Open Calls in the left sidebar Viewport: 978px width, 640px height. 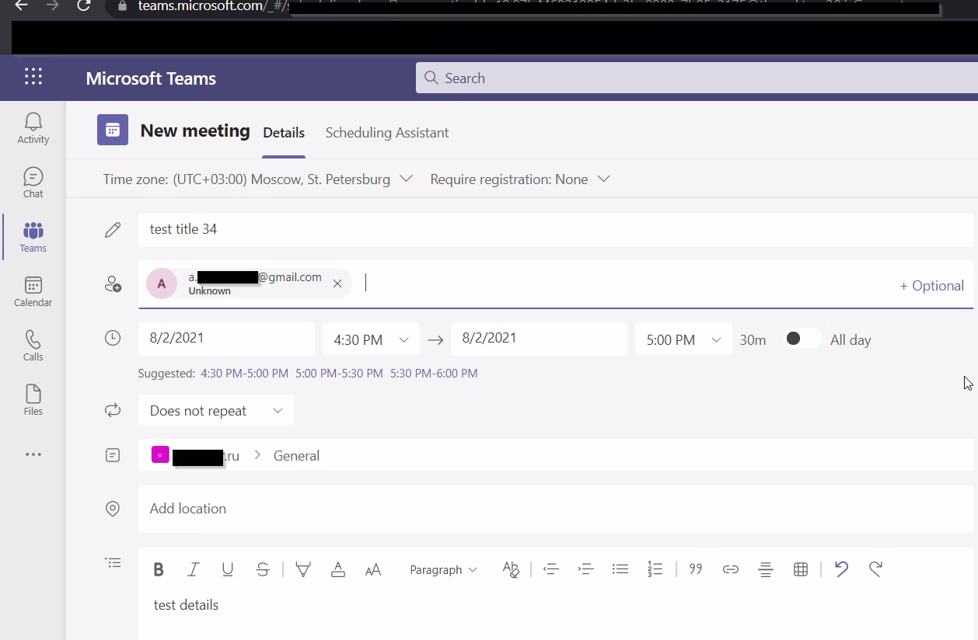33,346
